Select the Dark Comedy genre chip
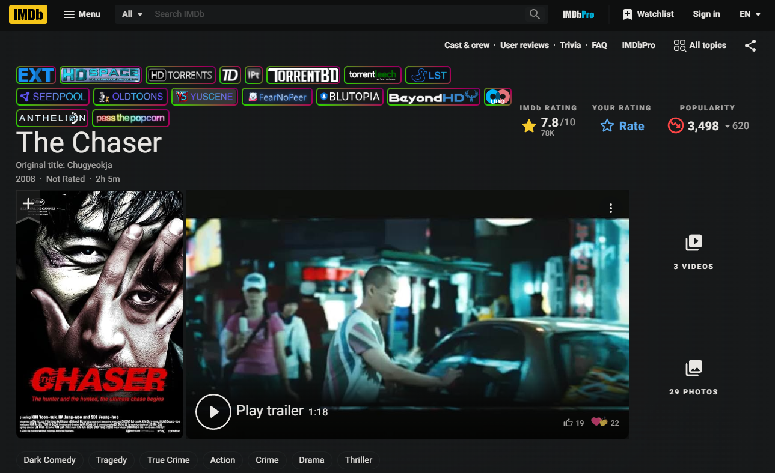775x473 pixels. click(49, 460)
